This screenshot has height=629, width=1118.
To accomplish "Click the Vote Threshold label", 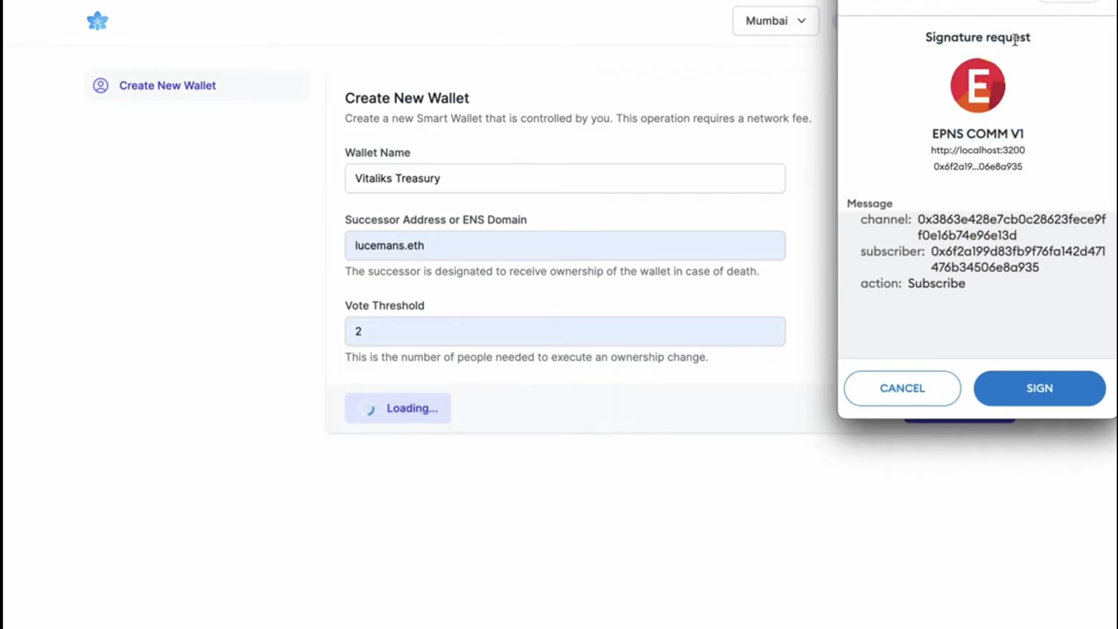I will click(384, 306).
